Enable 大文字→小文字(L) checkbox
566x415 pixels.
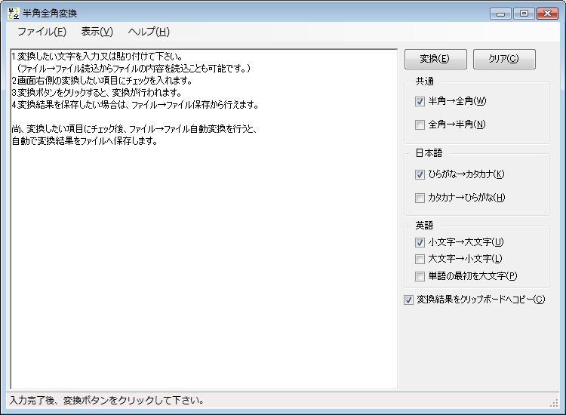click(x=420, y=259)
